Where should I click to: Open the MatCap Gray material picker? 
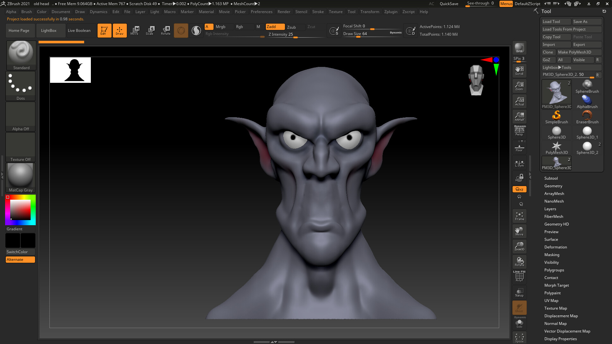click(x=20, y=175)
